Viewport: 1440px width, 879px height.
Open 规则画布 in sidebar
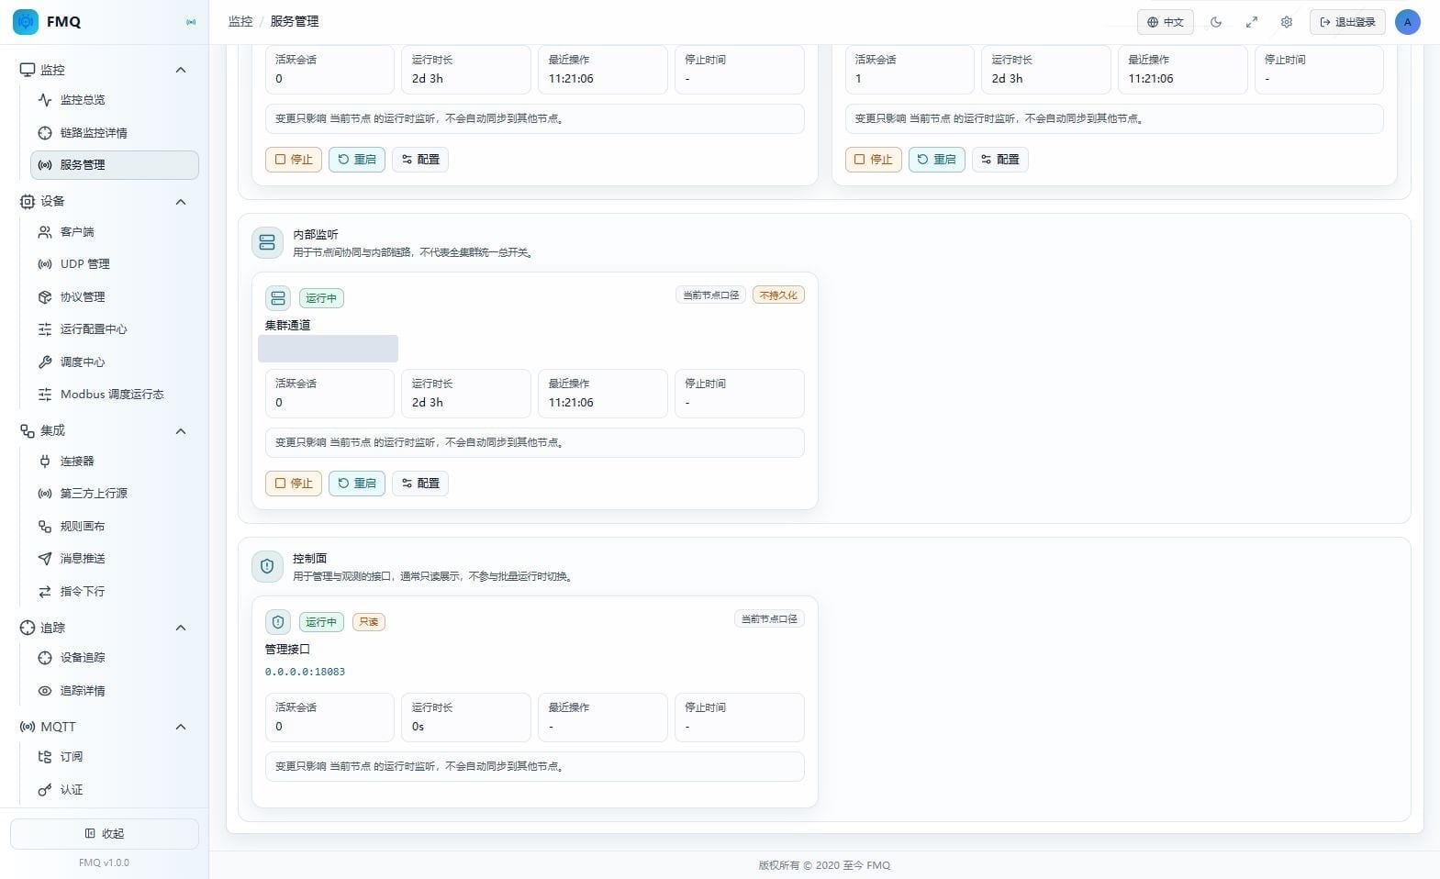[115, 526]
